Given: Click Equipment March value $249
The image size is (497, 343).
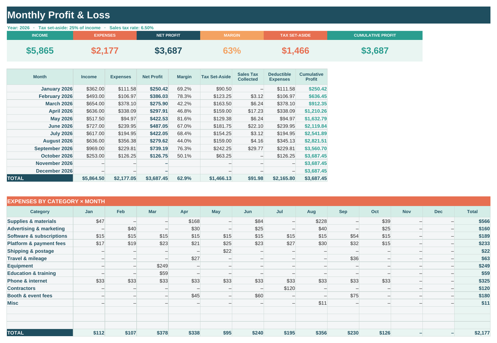Looking at the screenshot, I should coord(152,266).
